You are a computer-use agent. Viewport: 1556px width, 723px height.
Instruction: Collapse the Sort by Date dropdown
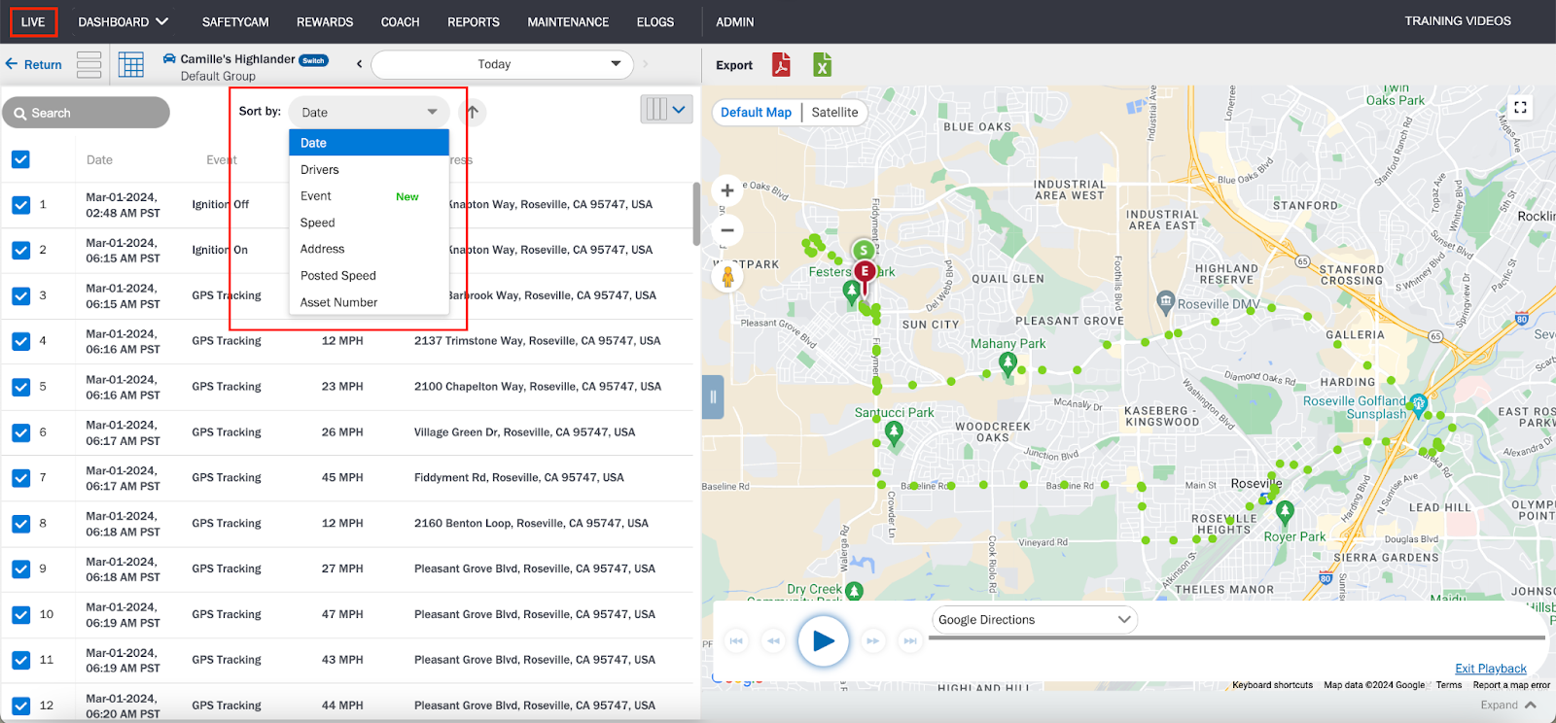pos(369,112)
